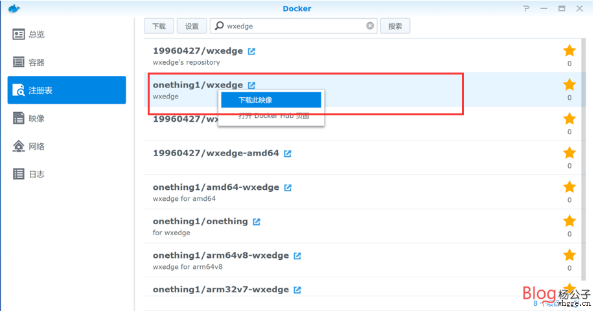Click star icon for 19960427/wxedge row
Screen dimensions: 596x311
(x=569, y=51)
